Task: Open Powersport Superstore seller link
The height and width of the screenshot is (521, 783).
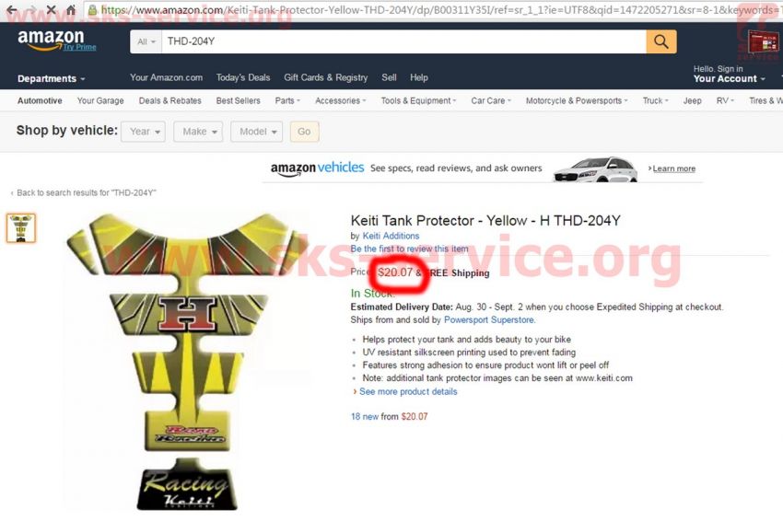Action: click(x=489, y=320)
